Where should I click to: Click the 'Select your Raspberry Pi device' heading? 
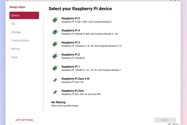[80, 9]
